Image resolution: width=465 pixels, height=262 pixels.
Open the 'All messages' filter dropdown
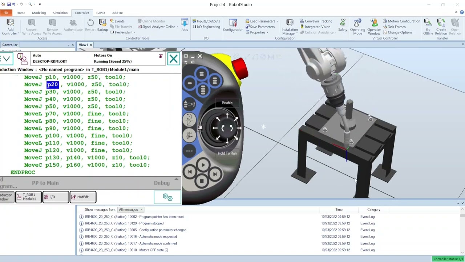pyautogui.click(x=131, y=210)
